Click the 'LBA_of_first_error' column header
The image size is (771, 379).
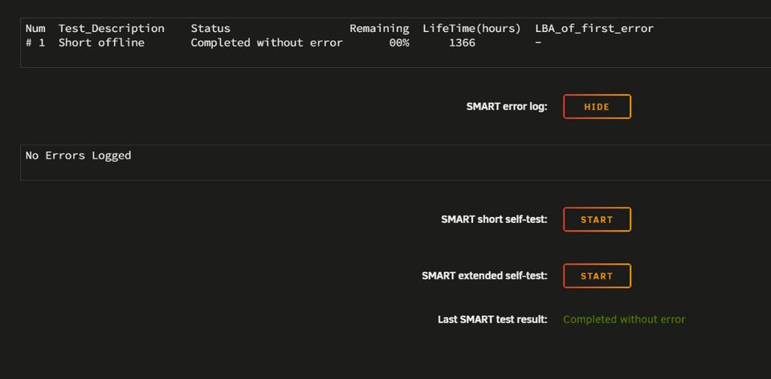click(x=594, y=29)
